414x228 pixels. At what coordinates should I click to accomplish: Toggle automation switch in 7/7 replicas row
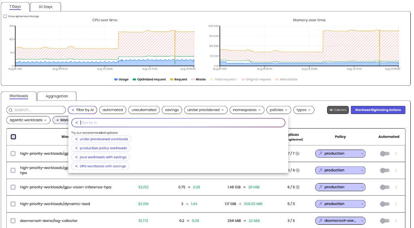[385, 154]
